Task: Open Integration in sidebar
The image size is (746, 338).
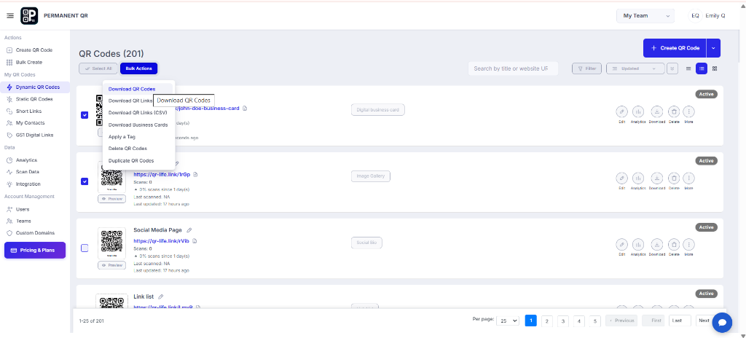Action: coord(28,184)
